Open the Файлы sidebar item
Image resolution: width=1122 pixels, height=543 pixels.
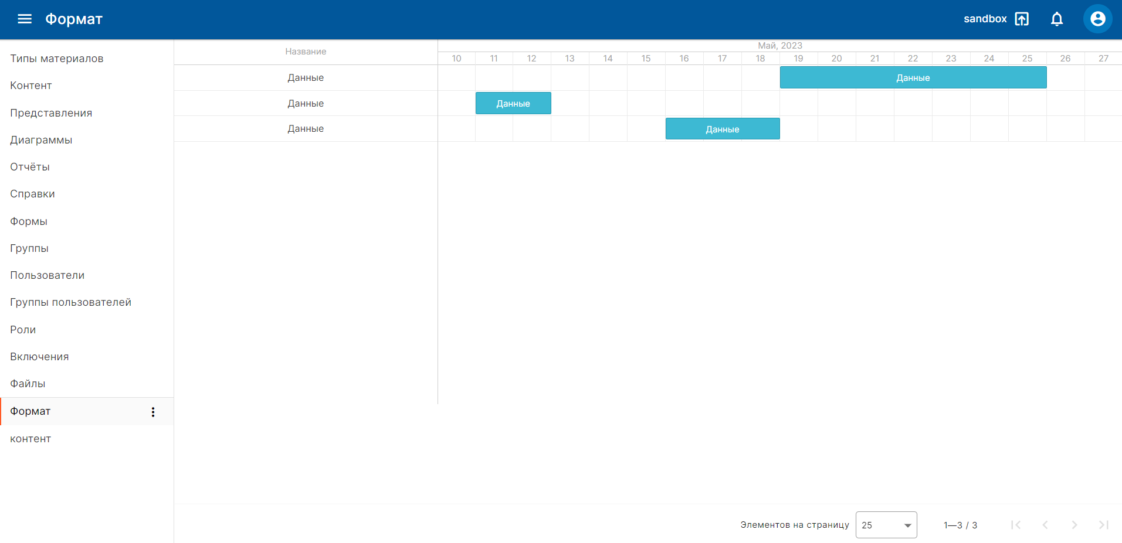pyautogui.click(x=28, y=384)
